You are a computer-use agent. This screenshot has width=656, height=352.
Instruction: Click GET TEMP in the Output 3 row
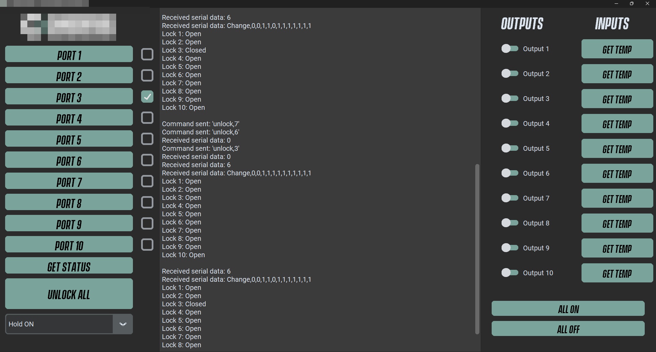(x=617, y=99)
